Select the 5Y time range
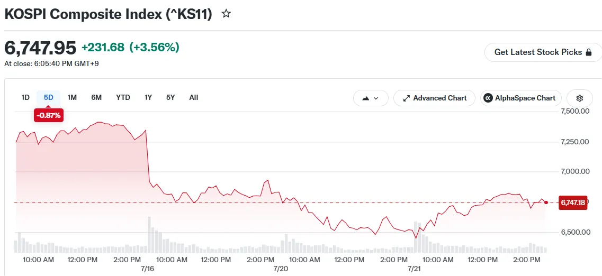 pos(170,97)
